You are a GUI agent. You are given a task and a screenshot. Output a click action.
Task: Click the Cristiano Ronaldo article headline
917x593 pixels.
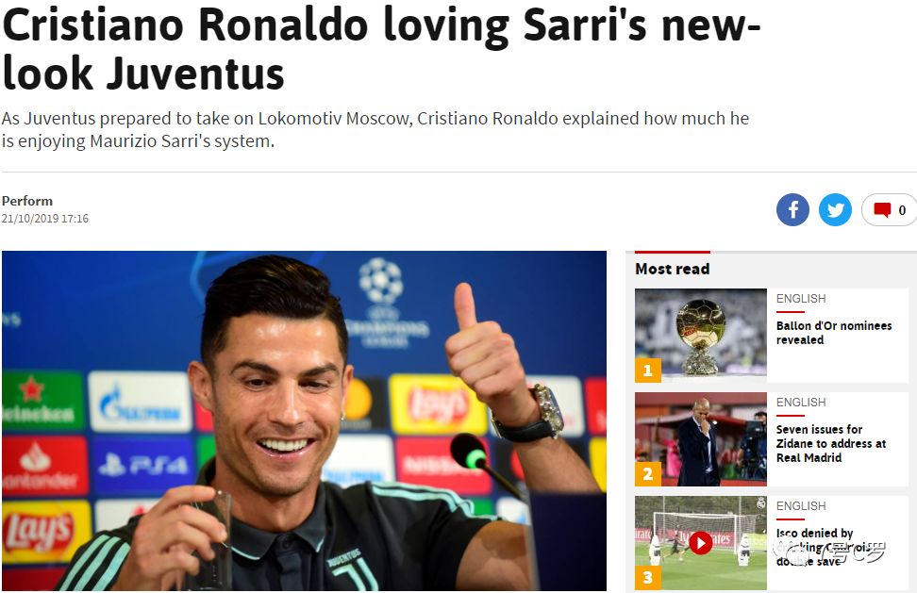click(x=381, y=49)
